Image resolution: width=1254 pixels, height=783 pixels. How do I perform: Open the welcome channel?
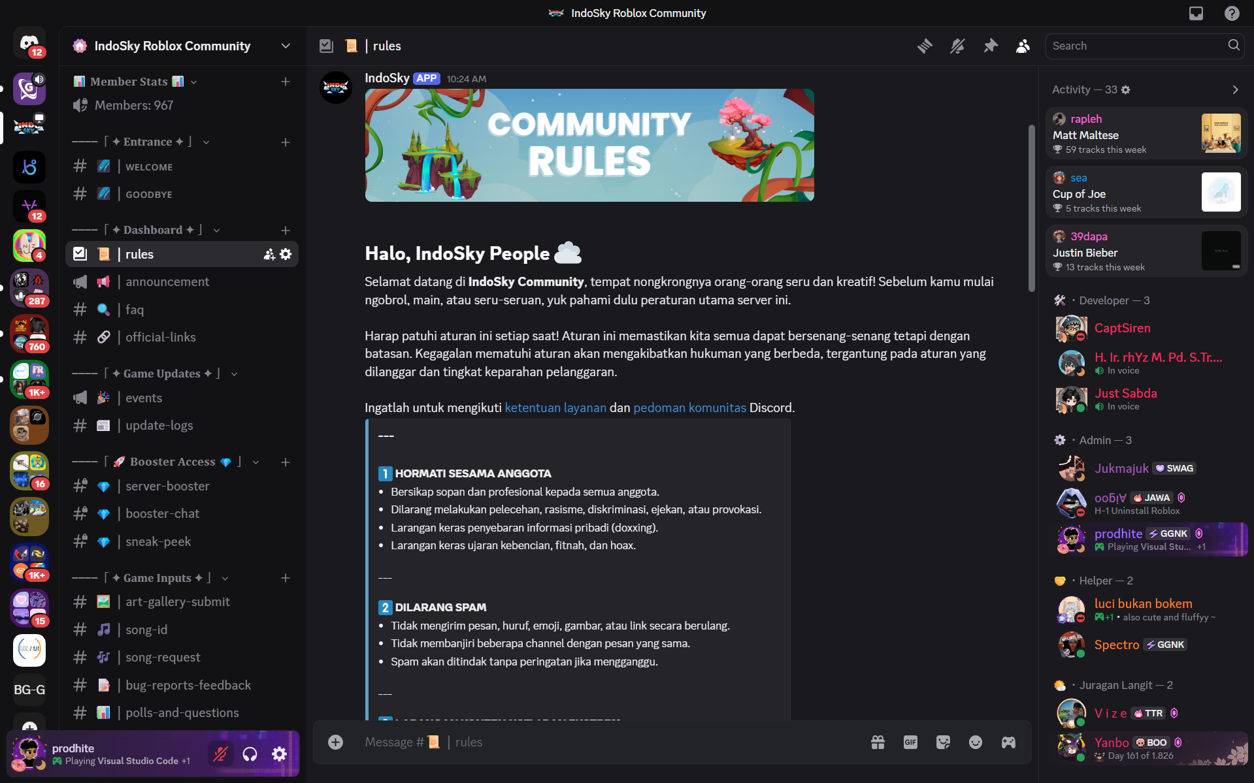point(182,167)
